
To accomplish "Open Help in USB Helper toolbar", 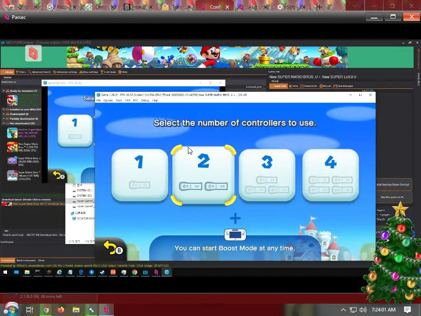I will click(x=123, y=72).
